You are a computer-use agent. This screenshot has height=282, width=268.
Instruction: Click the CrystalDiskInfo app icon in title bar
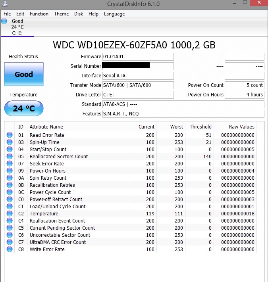5,4
